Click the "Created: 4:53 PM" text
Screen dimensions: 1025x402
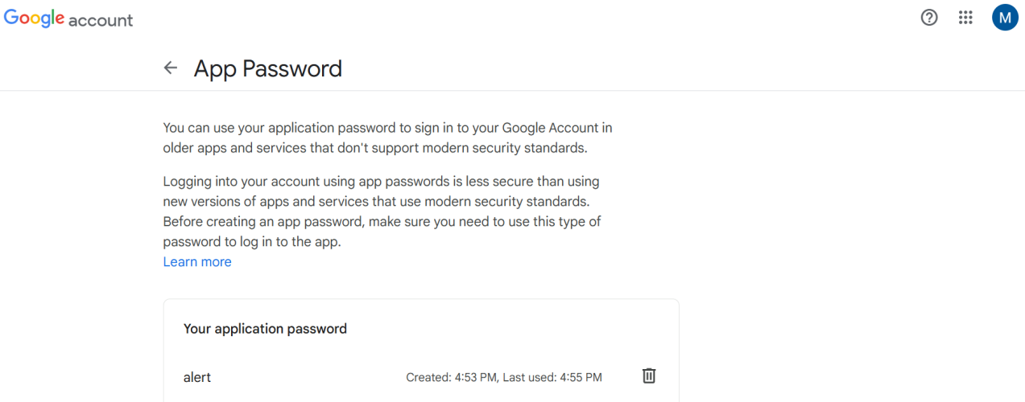tap(451, 377)
